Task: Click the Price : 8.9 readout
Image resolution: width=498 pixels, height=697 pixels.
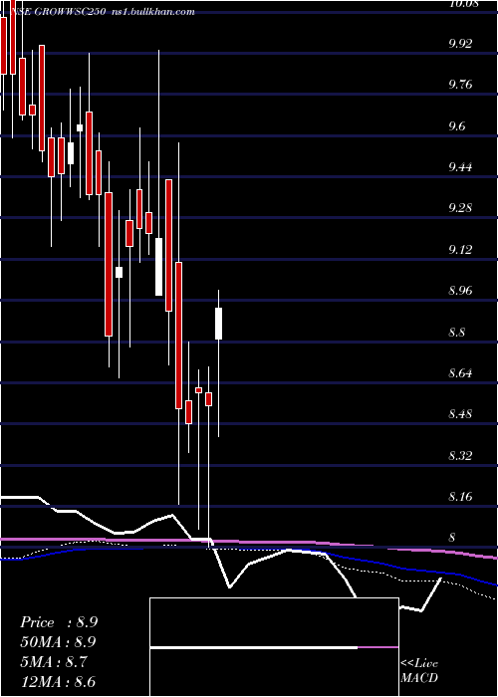Action: point(59,622)
